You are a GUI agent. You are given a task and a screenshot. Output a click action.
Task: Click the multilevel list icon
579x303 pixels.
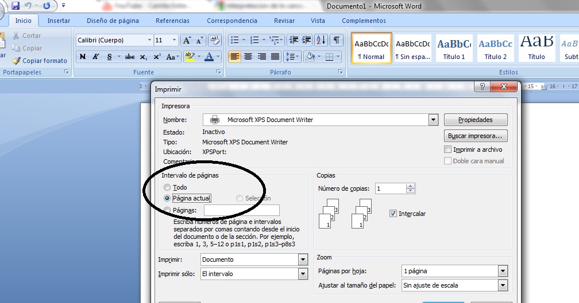pyautogui.click(x=275, y=40)
